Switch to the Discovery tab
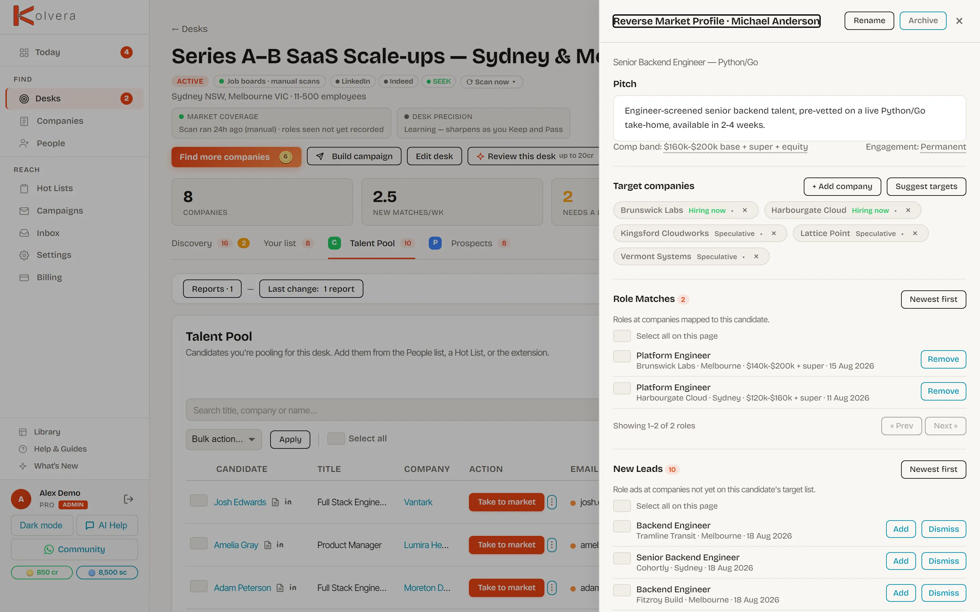Viewport: 980px width, 612px height. pos(211,243)
